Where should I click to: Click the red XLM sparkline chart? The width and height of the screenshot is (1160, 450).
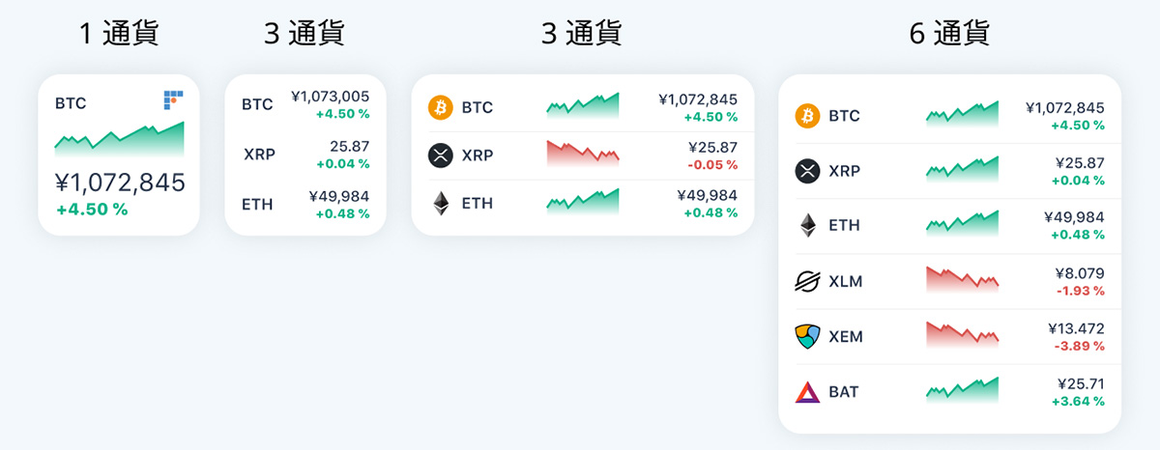click(963, 279)
